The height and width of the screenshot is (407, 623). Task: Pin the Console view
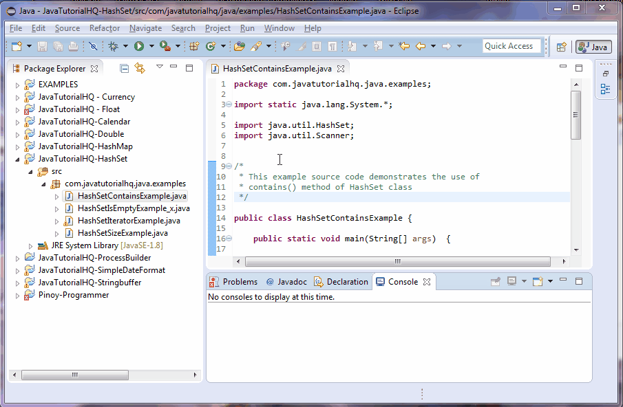496,281
